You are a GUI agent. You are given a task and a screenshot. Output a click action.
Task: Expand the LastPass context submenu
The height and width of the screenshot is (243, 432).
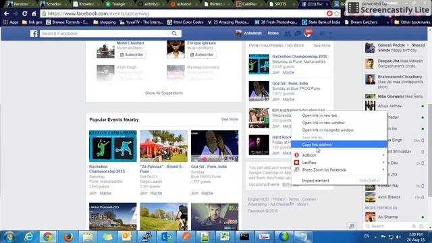click(x=339, y=163)
